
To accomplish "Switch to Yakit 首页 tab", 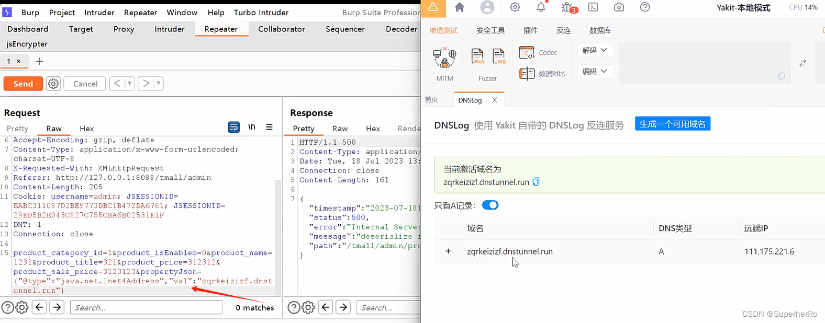I will point(431,100).
